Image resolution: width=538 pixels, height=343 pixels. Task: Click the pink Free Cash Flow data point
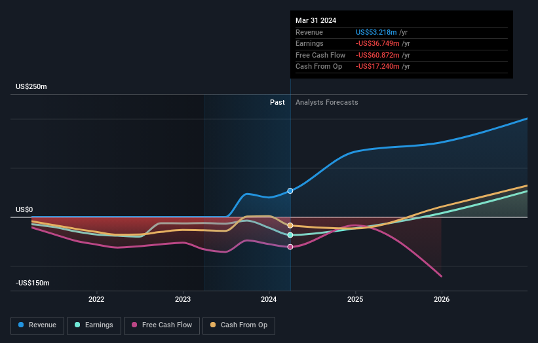290,247
